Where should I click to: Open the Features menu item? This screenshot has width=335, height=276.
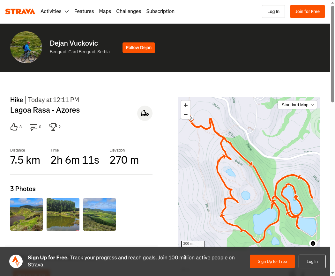(x=84, y=11)
